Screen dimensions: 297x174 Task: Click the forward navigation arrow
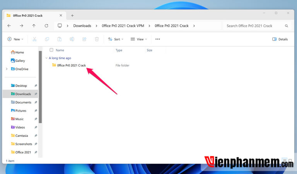tap(21, 26)
